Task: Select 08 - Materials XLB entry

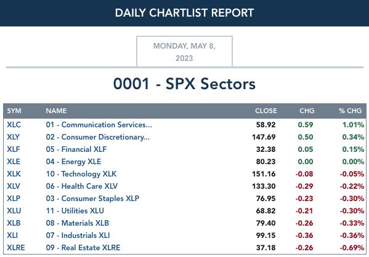Action: [78, 223]
